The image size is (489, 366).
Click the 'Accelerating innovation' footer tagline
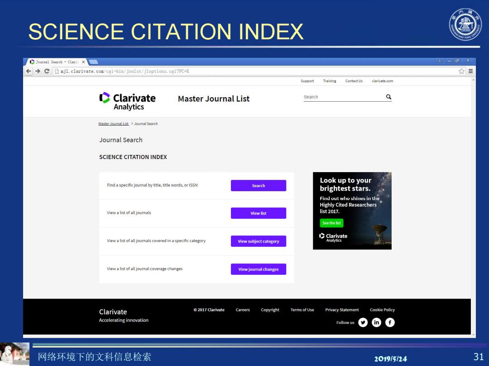click(x=124, y=320)
